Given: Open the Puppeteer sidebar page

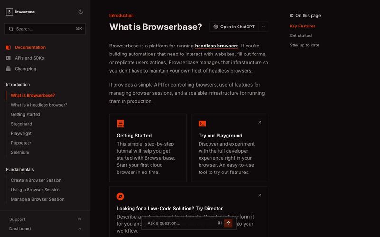Looking at the screenshot, I should 21,143.
